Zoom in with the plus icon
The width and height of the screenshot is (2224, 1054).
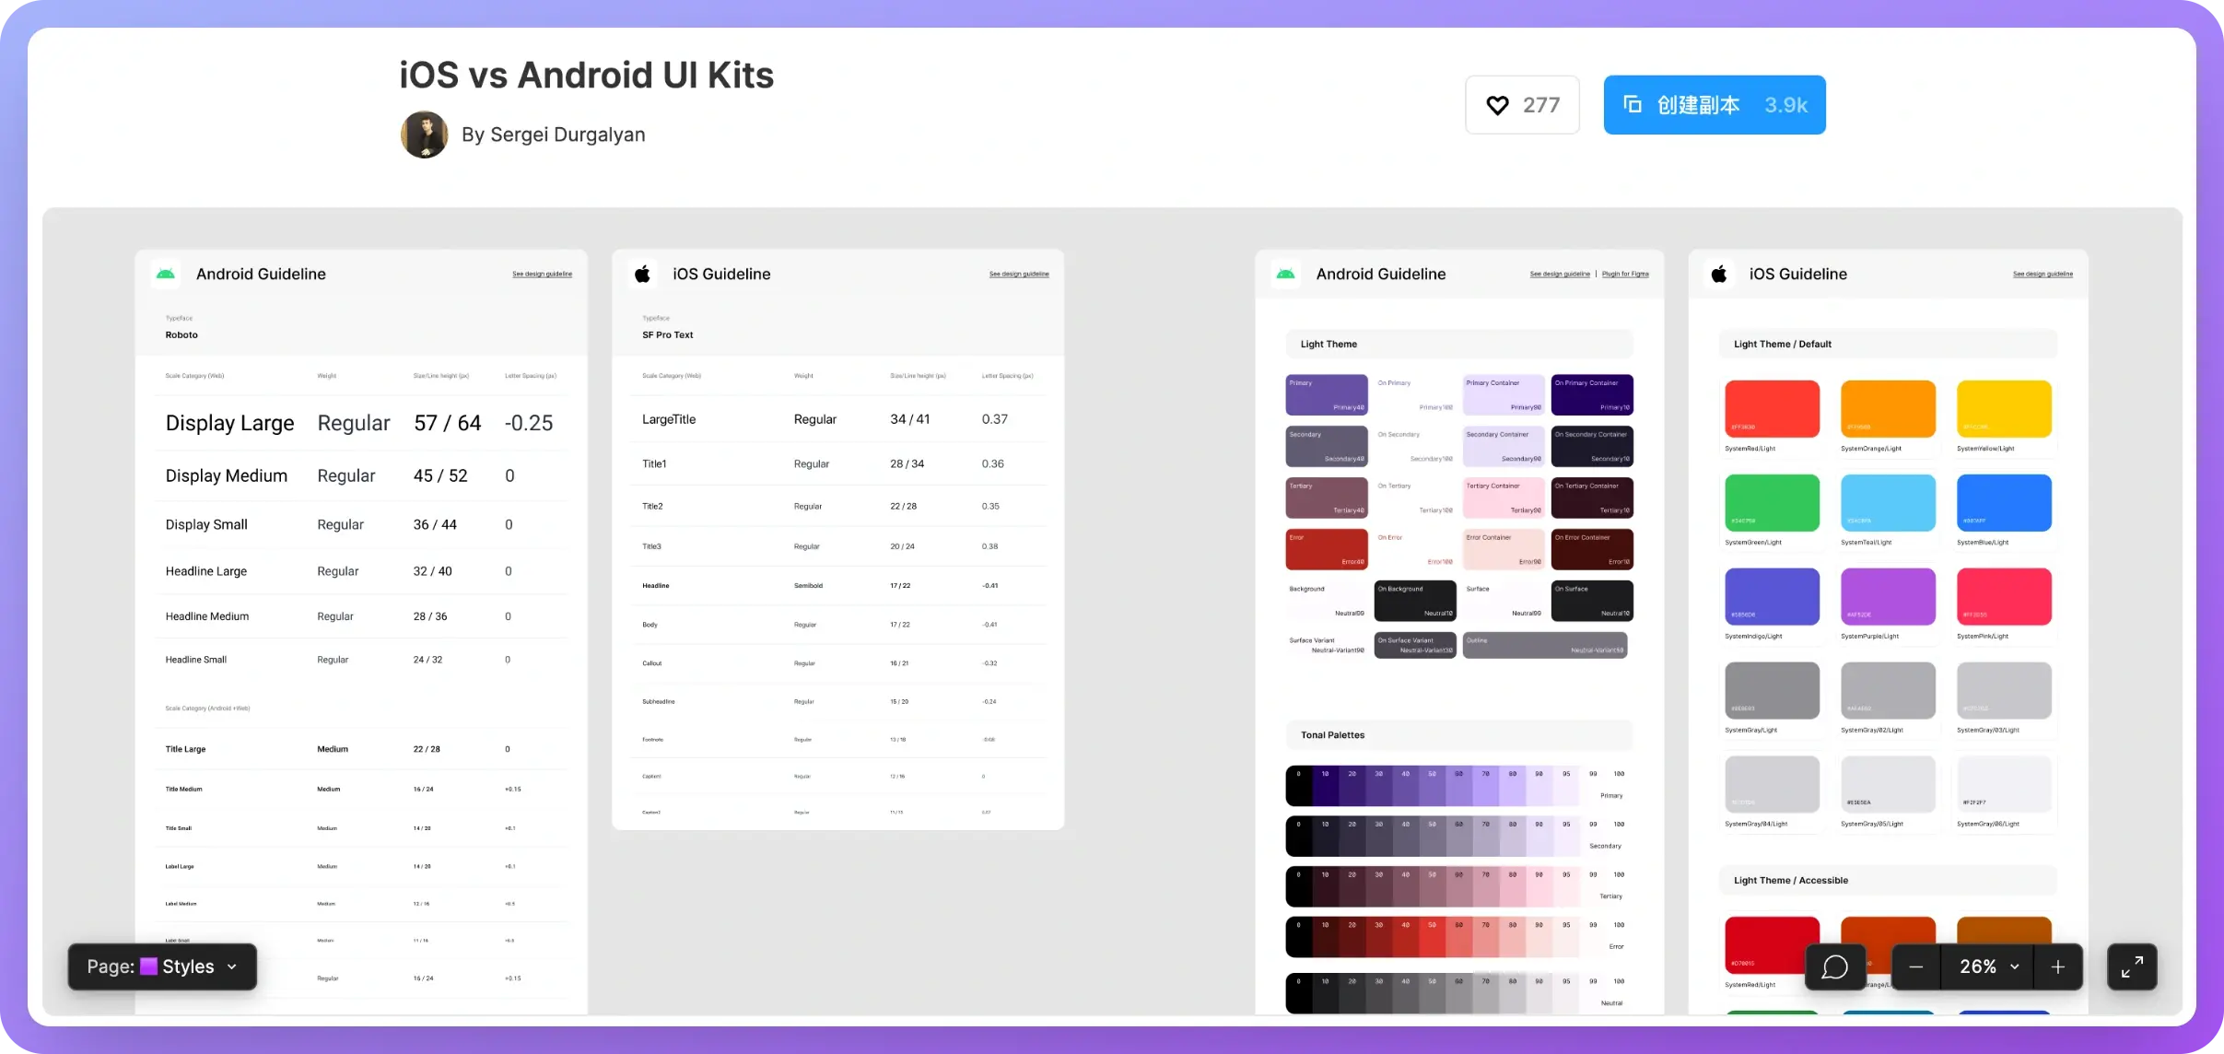click(2057, 966)
